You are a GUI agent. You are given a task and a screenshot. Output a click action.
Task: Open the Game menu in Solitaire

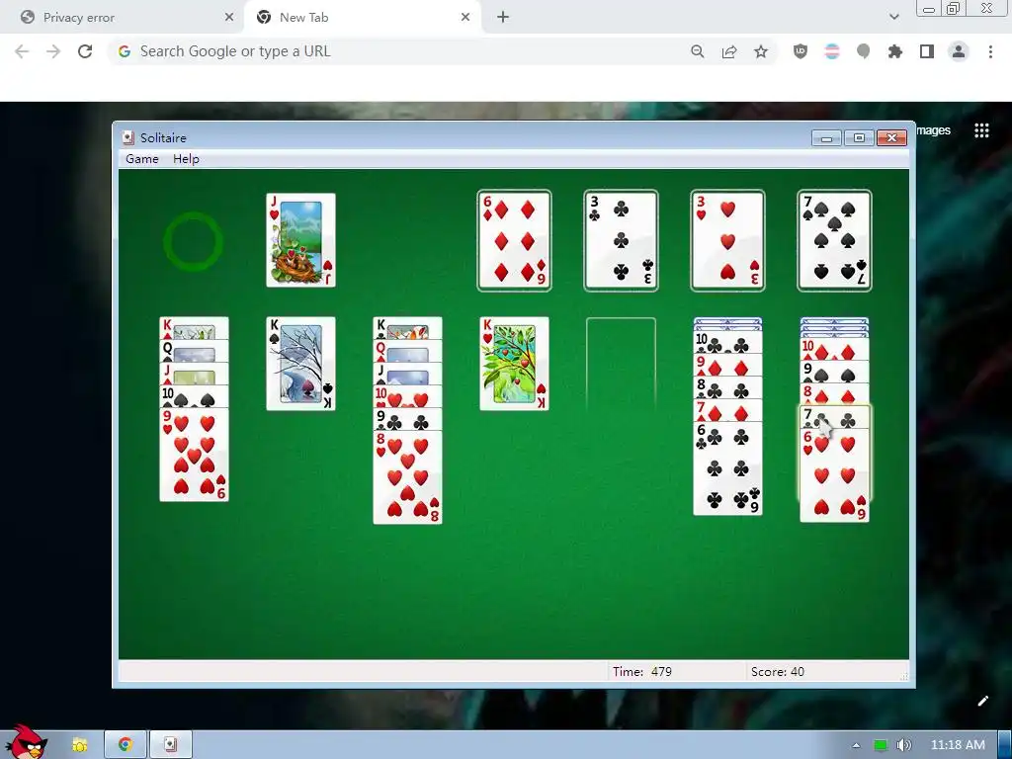point(142,159)
